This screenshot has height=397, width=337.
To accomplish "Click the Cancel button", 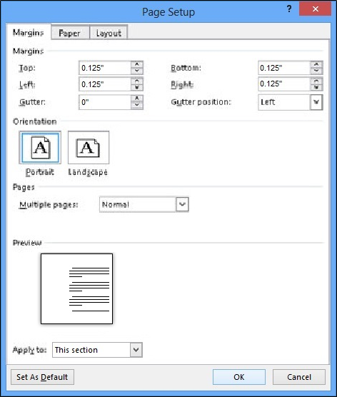I will 299,377.
